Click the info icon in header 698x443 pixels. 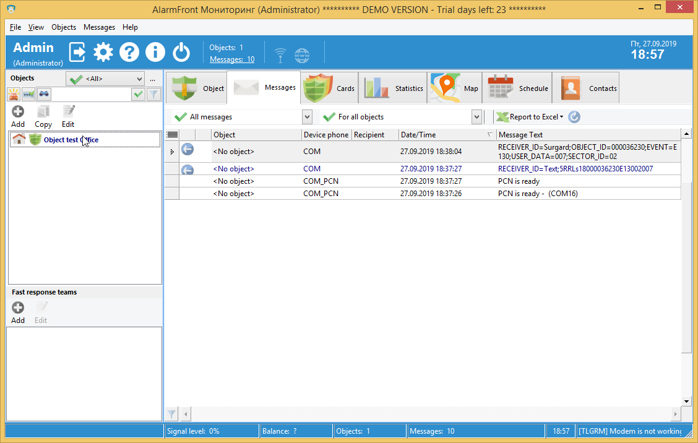pos(155,52)
